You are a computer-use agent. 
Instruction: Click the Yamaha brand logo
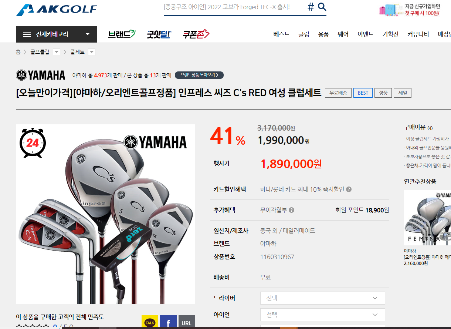pyautogui.click(x=41, y=75)
